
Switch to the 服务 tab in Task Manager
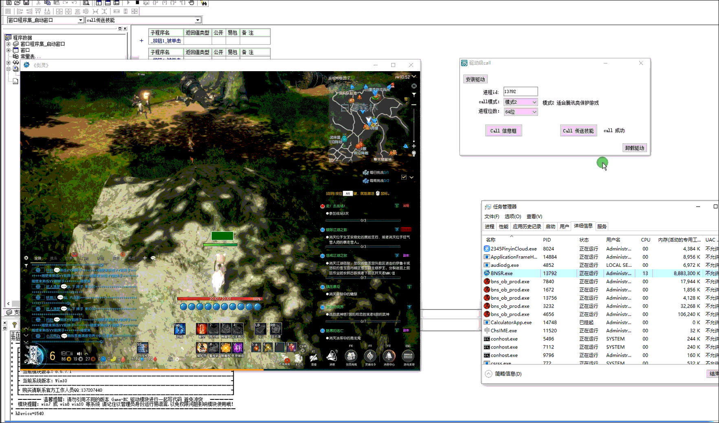(x=602, y=227)
